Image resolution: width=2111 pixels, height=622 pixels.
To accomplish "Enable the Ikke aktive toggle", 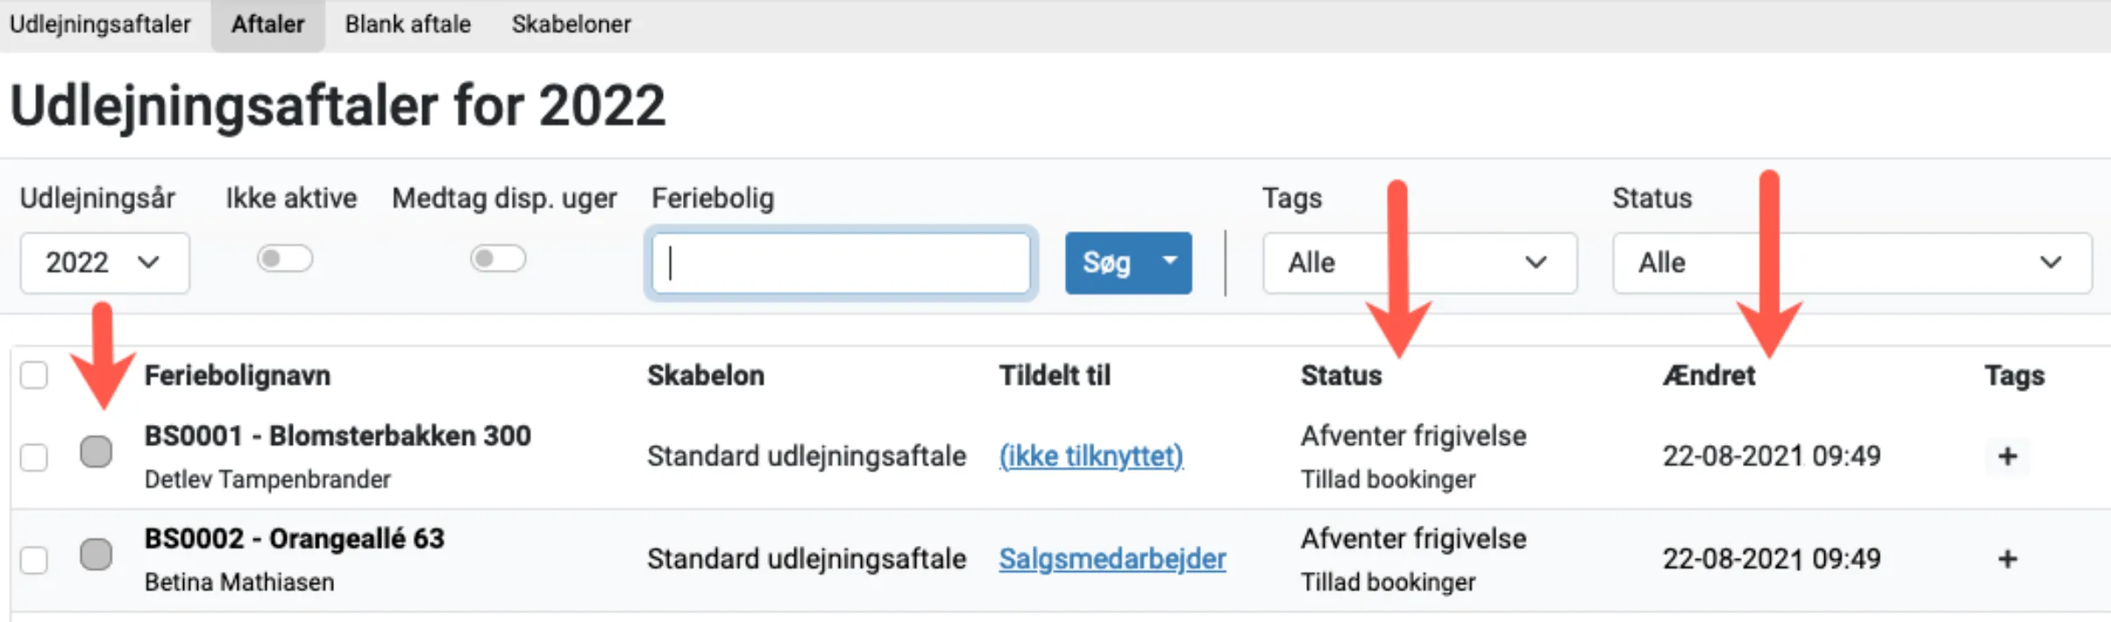I will 285,258.
